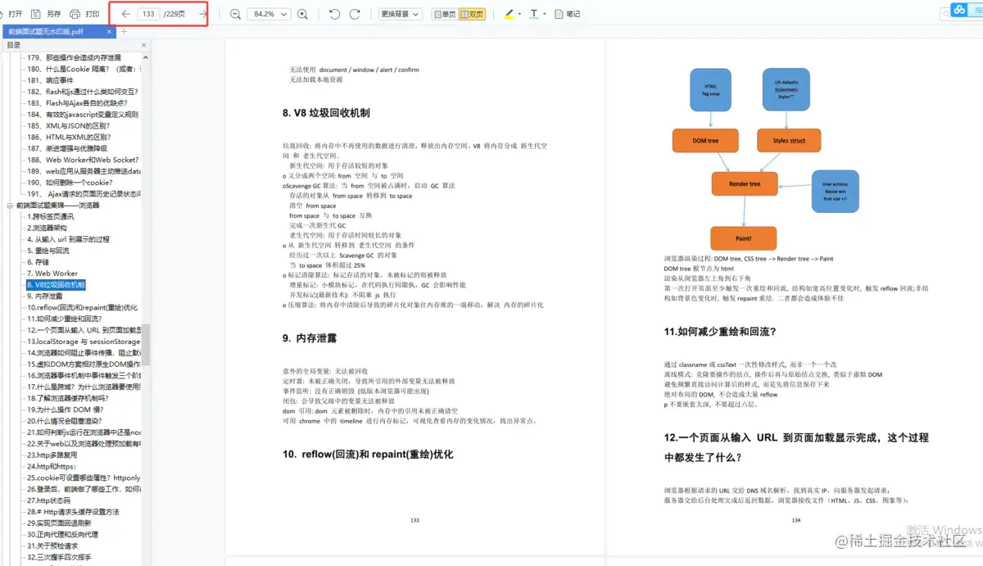
Task: Open outline item 181、响应事件
Action: click(50, 81)
